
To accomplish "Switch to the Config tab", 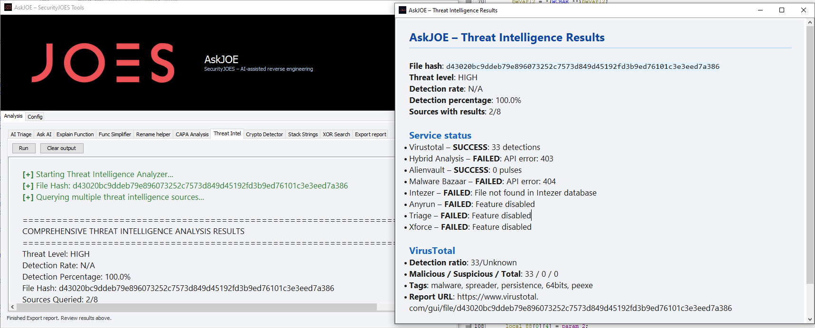I will [x=35, y=117].
